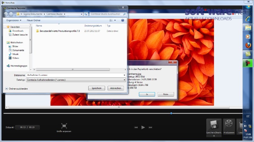The image size is (254, 142).
Task: Click the preview horizontal scrollbar
Action: (x=119, y=107)
